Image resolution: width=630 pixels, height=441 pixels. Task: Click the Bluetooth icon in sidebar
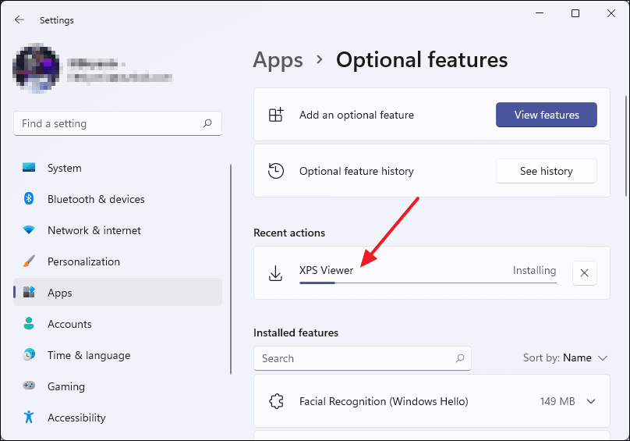pyautogui.click(x=29, y=198)
